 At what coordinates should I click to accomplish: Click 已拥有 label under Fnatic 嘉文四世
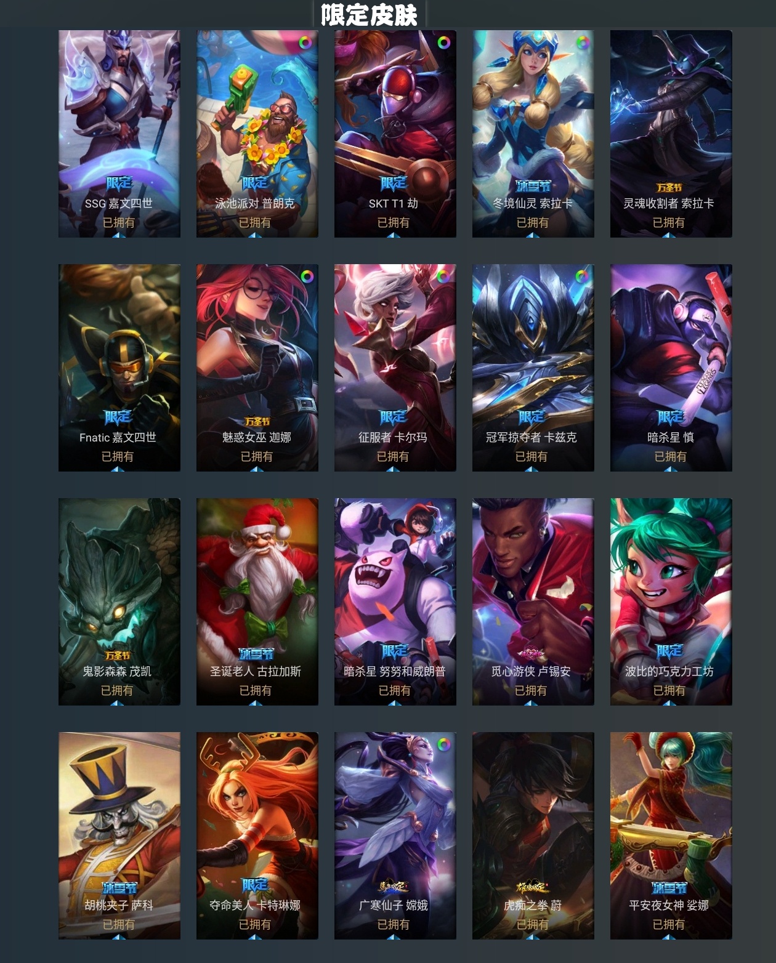[x=118, y=456]
